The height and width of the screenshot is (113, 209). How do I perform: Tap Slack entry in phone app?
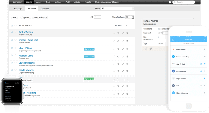tap(189, 86)
